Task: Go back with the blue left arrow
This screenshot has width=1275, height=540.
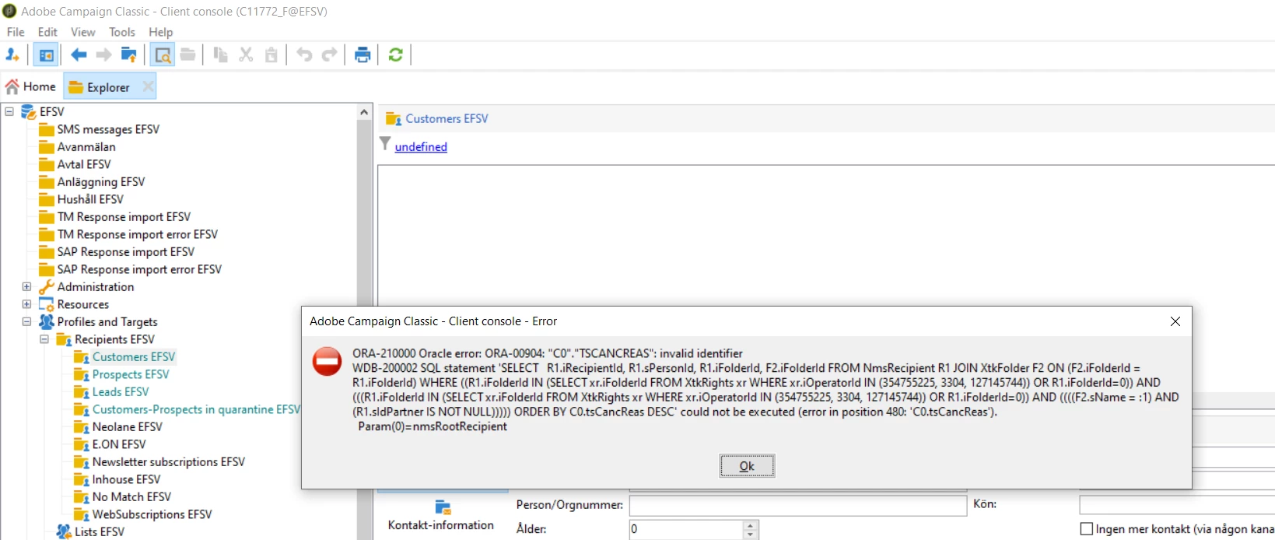Action: click(79, 54)
